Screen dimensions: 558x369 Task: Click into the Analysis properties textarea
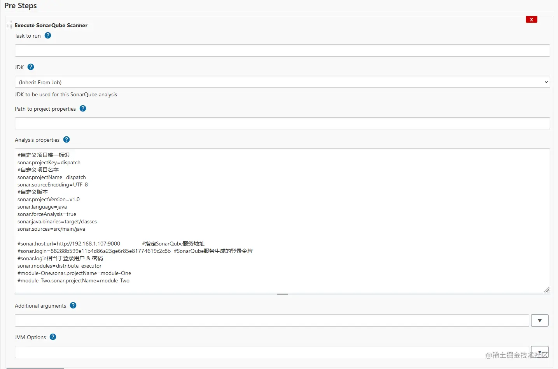pos(282,221)
